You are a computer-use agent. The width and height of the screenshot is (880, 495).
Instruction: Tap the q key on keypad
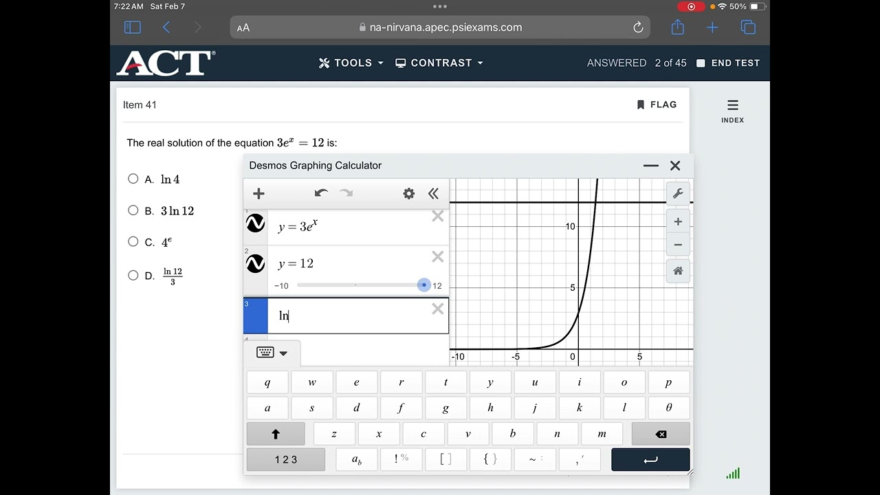click(x=267, y=382)
